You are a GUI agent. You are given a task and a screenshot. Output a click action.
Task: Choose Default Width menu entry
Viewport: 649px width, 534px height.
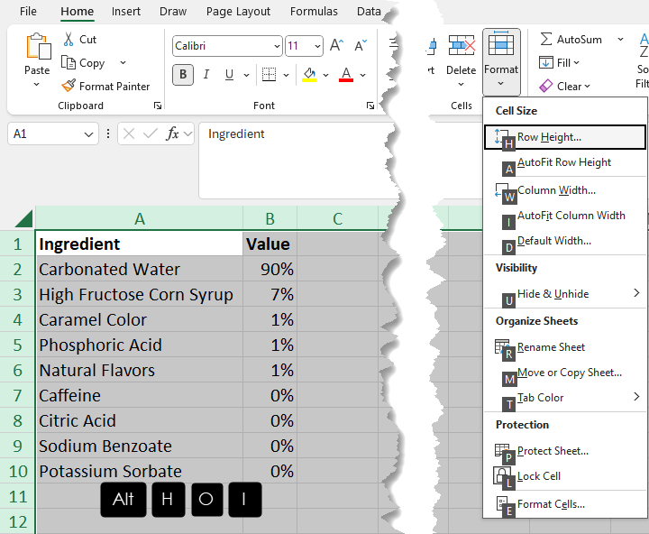[564, 241]
